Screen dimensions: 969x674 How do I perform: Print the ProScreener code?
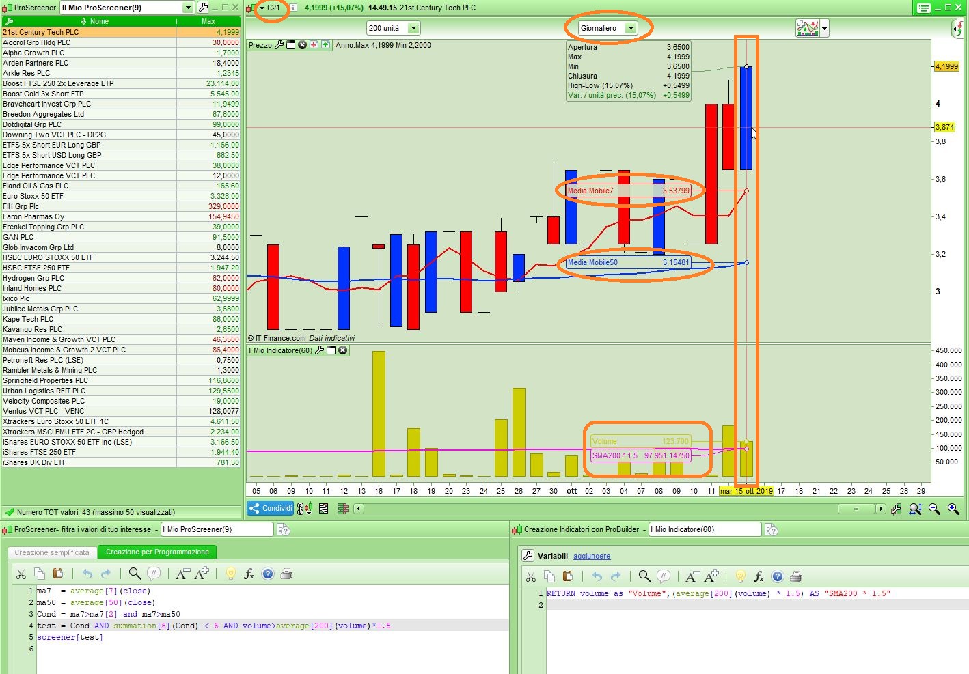tap(287, 574)
